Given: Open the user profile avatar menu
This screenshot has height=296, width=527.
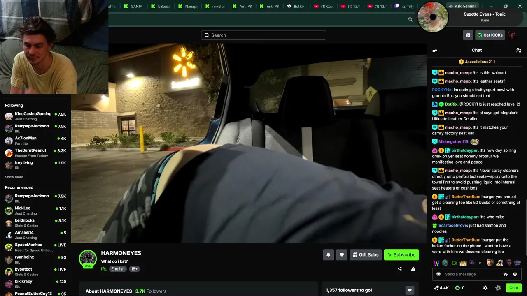Looking at the screenshot, I should (512, 35).
